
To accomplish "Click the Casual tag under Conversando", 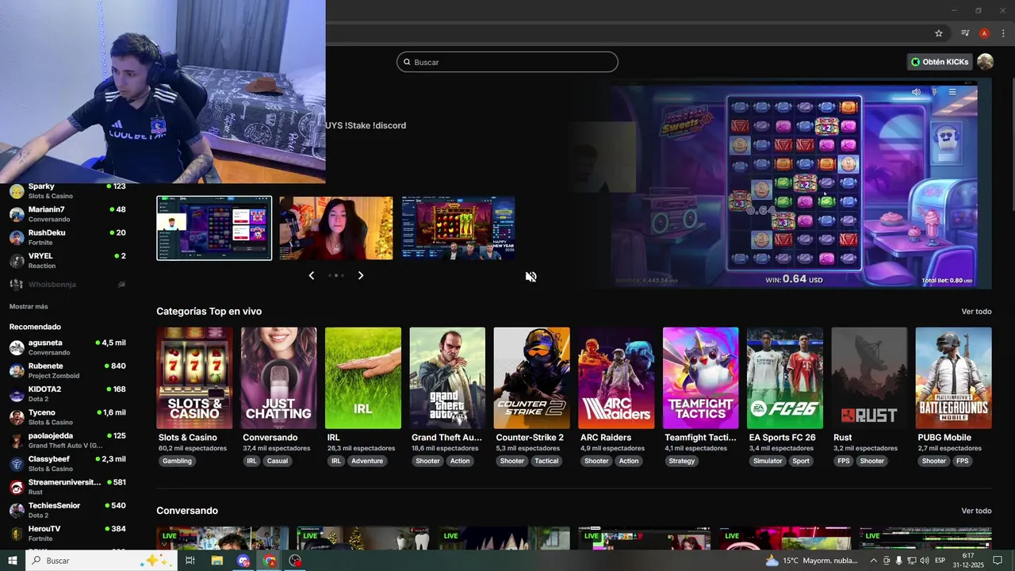I will [278, 461].
